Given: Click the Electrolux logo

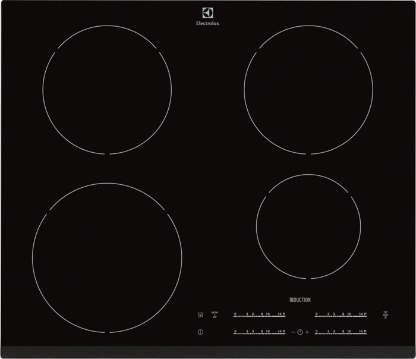Looking at the screenshot, I should click(208, 17).
